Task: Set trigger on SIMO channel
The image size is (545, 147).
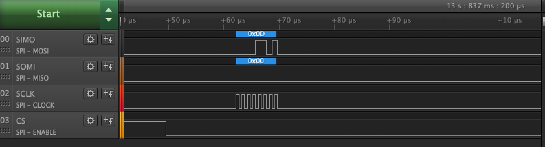Action: pyautogui.click(x=108, y=40)
